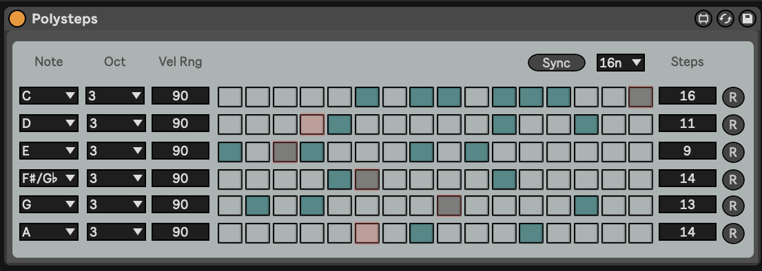Open the G note dropdown
The height and width of the screenshot is (271, 762).
tap(49, 204)
